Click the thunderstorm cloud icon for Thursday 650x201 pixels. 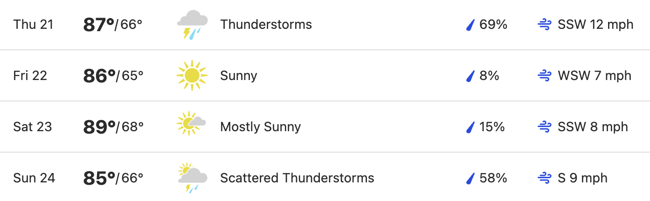192,25
